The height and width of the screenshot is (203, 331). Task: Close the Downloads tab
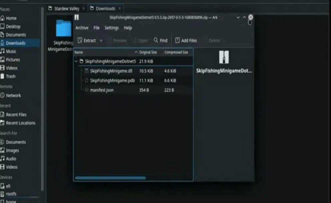(x=120, y=8)
